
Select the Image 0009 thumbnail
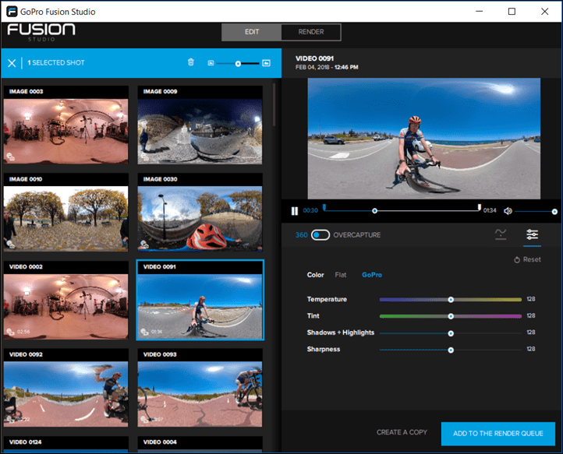point(200,125)
